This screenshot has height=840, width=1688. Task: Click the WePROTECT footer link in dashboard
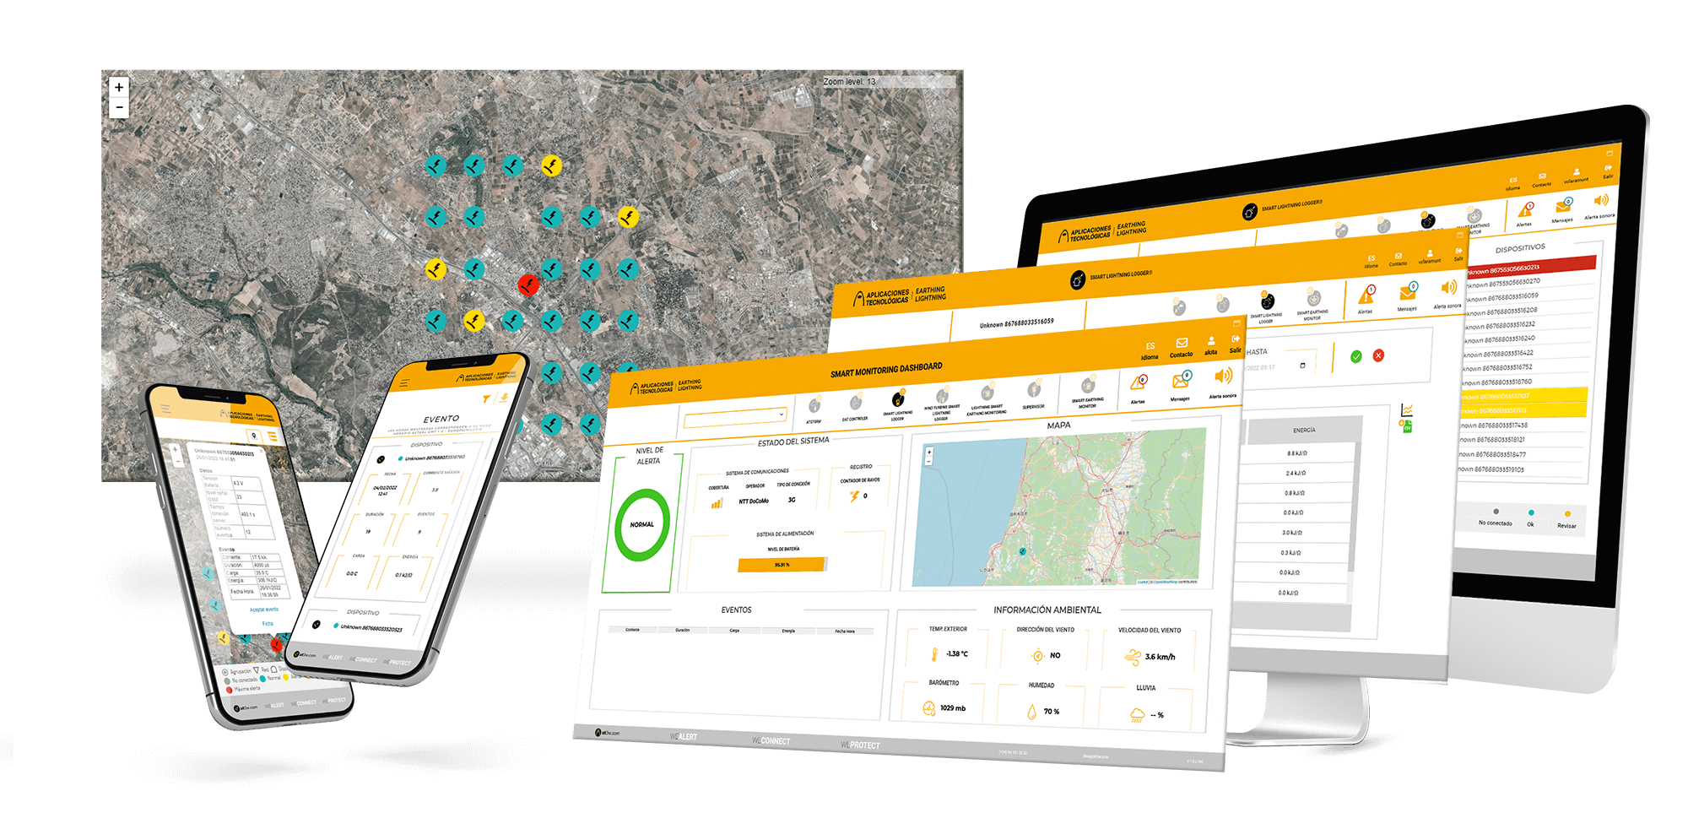[x=860, y=745]
